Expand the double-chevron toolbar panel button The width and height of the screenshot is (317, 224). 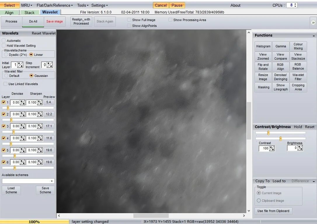(313, 23)
